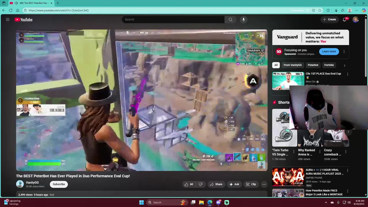The image size is (368, 207).
Task: Open browser extensions puzzle icon
Action: [x=328, y=10]
